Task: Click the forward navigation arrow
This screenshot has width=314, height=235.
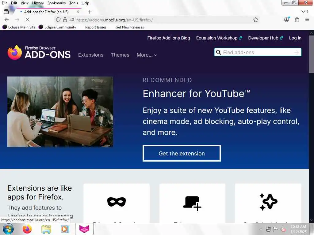Action: click(x=17, y=20)
